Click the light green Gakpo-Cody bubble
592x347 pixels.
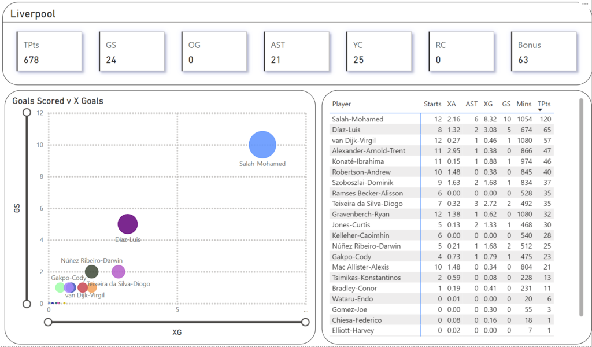point(60,287)
